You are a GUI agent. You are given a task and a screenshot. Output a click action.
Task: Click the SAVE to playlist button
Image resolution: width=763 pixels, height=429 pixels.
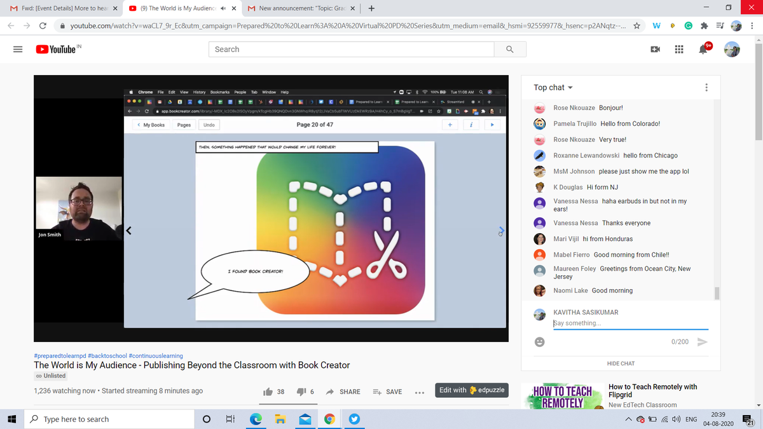[x=387, y=392]
